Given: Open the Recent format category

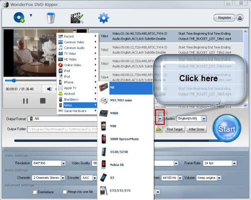Looking at the screenshot, I should (x=77, y=36).
